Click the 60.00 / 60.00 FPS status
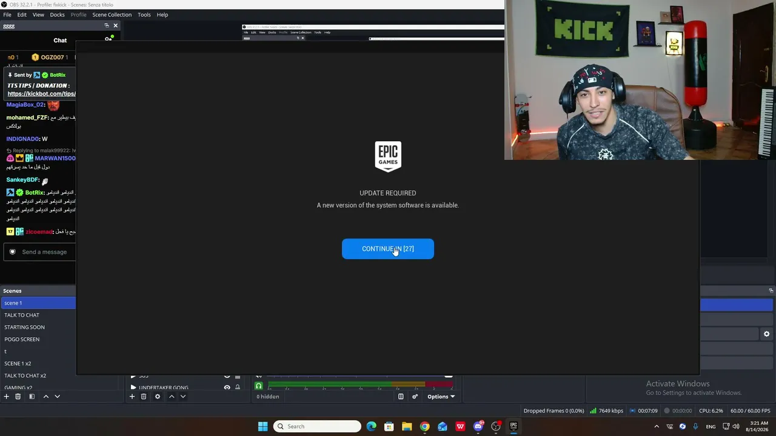 751,411
